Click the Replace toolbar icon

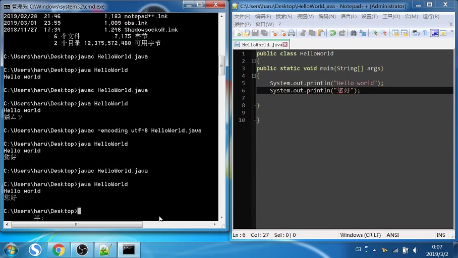coord(363,33)
